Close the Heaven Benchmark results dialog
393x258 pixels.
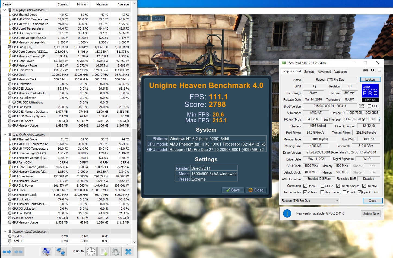[x=256, y=190]
